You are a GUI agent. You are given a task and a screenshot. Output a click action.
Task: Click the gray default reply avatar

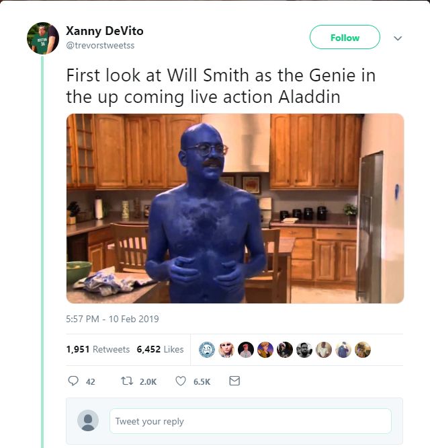(88, 420)
